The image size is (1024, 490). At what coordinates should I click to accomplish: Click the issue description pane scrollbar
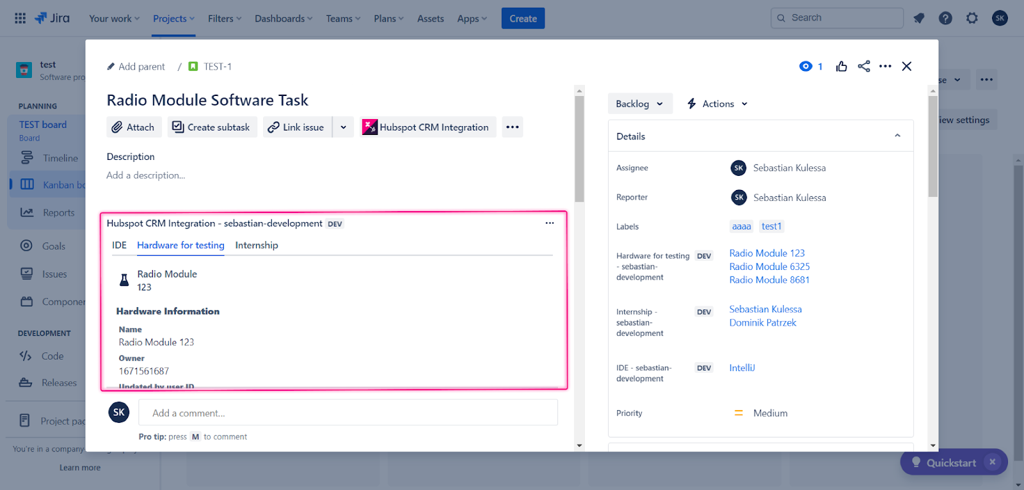pos(579,149)
